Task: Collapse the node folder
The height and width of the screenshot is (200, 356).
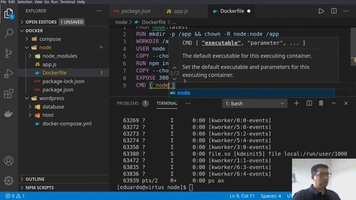Action: (x=27, y=47)
